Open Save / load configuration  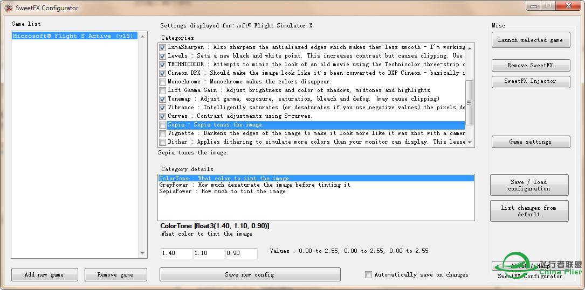pos(529,185)
